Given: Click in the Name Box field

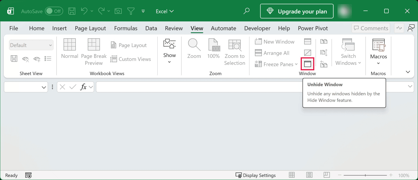Looking at the screenshot, I should [x=26, y=87].
